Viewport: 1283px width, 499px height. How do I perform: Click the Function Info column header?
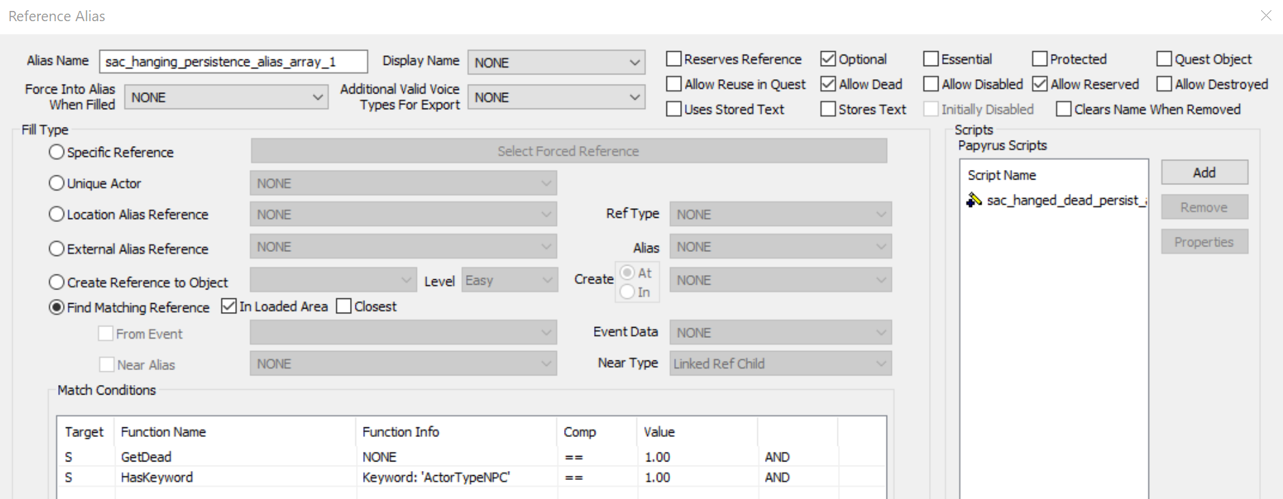point(456,432)
